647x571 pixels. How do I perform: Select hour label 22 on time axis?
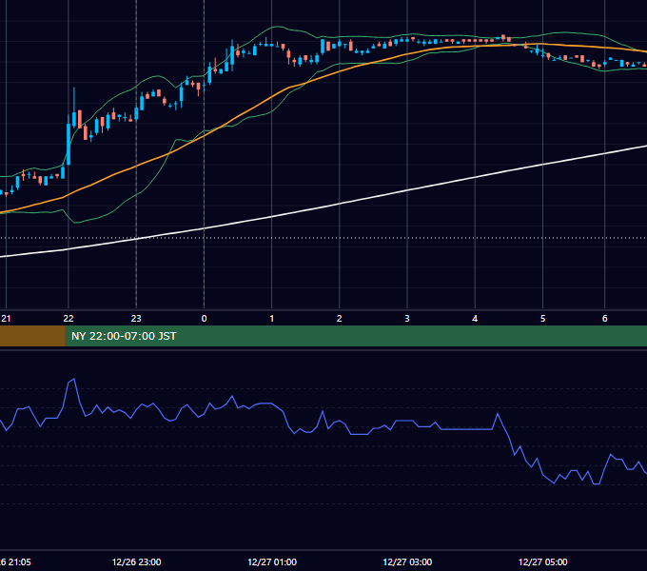pyautogui.click(x=69, y=319)
